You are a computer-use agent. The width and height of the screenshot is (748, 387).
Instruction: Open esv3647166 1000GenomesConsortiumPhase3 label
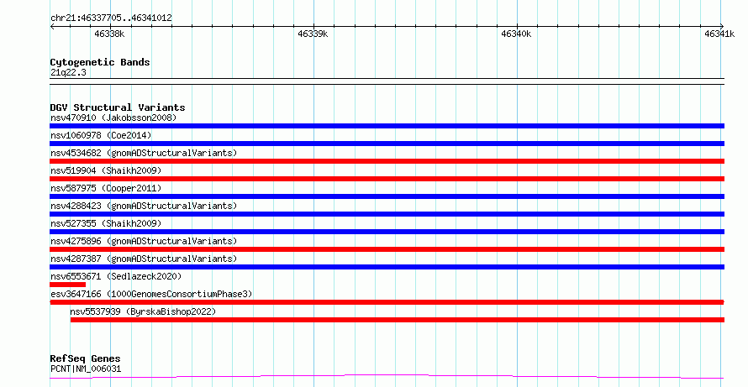(151, 294)
